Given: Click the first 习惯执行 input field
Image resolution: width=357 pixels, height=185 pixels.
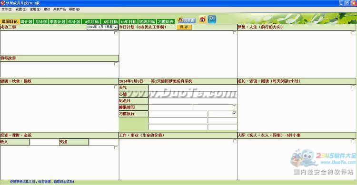Looking at the screenshot, I should [x=178, y=114].
